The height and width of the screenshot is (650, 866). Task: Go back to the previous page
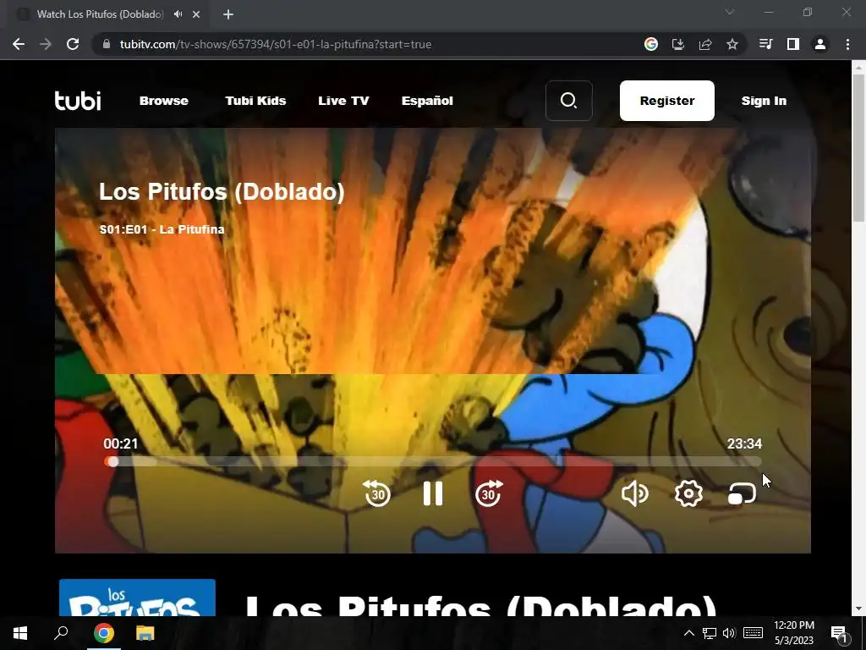19,44
